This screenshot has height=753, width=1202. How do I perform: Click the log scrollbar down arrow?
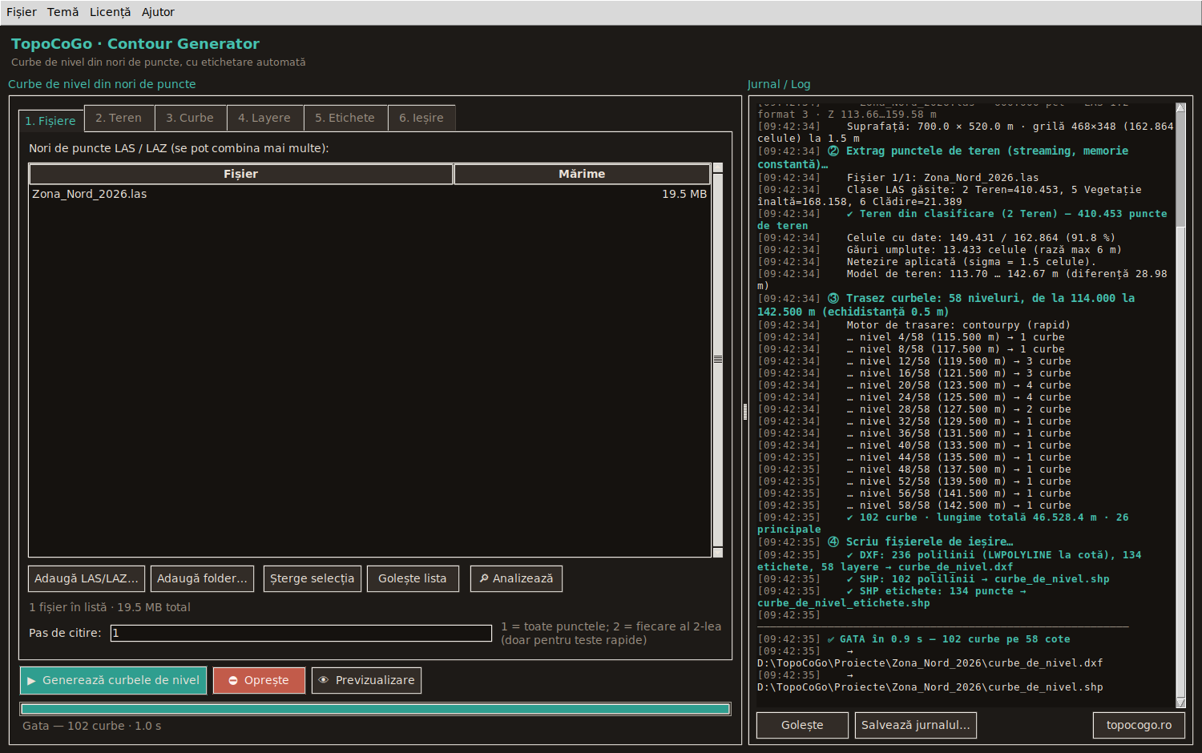pos(1180,703)
